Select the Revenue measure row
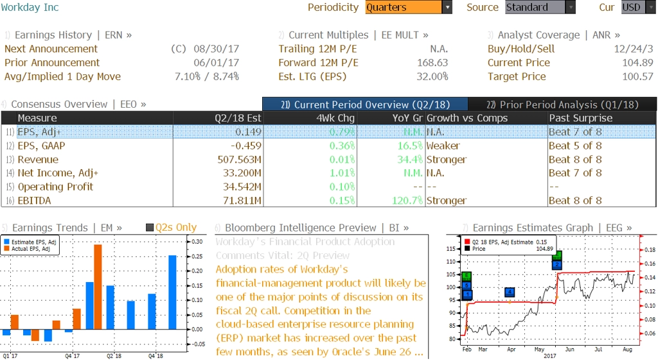The height and width of the screenshot is (361, 658). [328, 159]
